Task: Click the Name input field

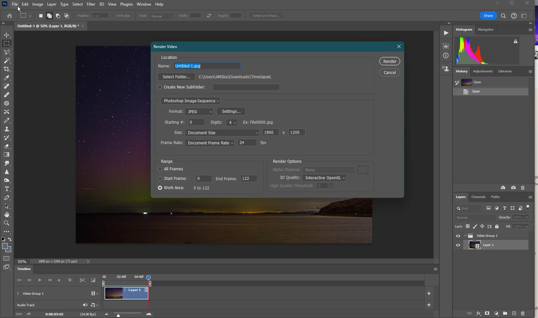Action: (x=207, y=66)
